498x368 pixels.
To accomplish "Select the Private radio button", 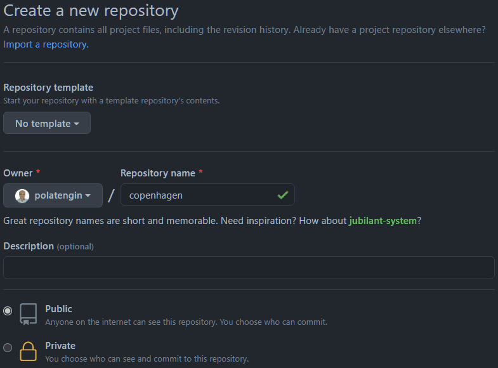I will point(8,348).
